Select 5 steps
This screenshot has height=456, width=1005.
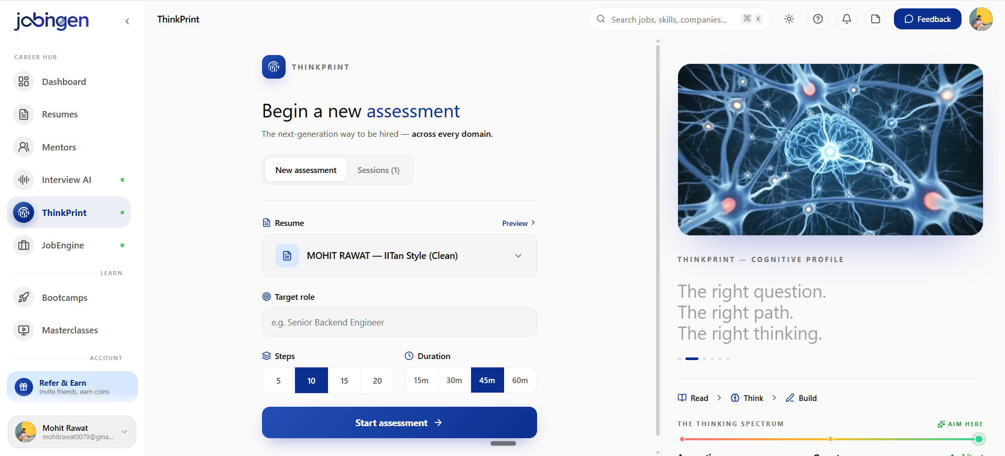point(278,381)
